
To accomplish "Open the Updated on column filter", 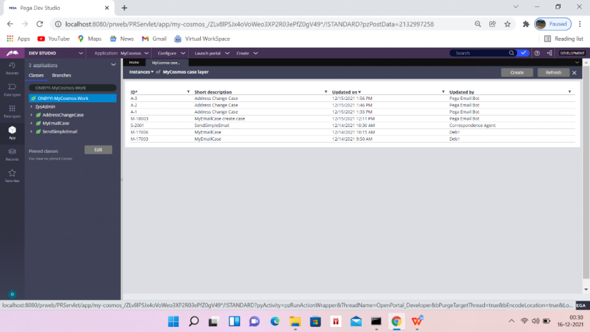I will 443,91.
